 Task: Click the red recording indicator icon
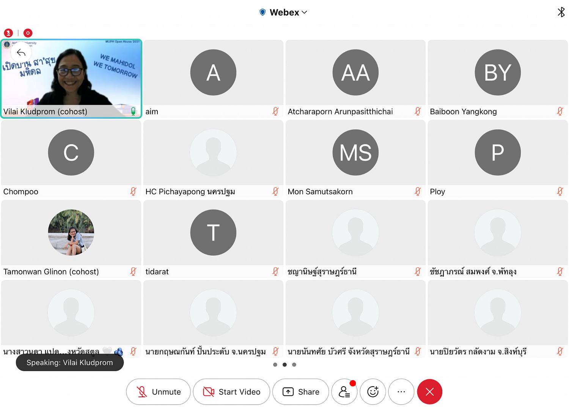pyautogui.click(x=28, y=33)
